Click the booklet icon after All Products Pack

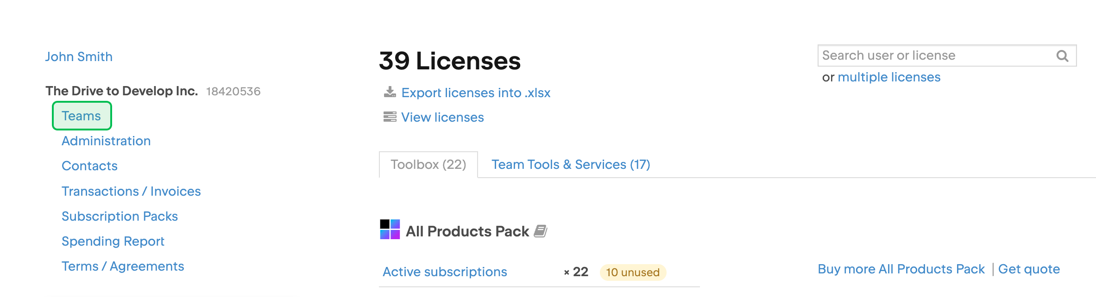(541, 231)
